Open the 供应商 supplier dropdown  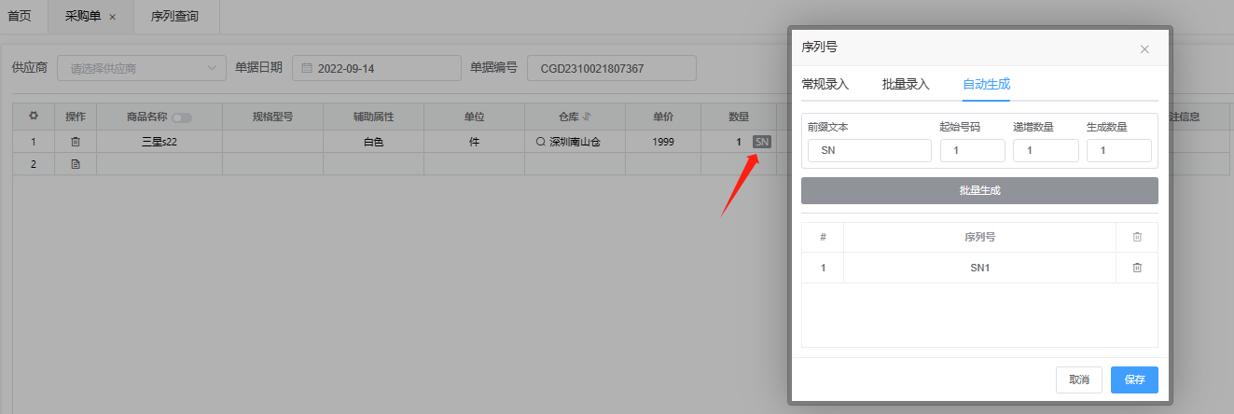click(x=142, y=68)
